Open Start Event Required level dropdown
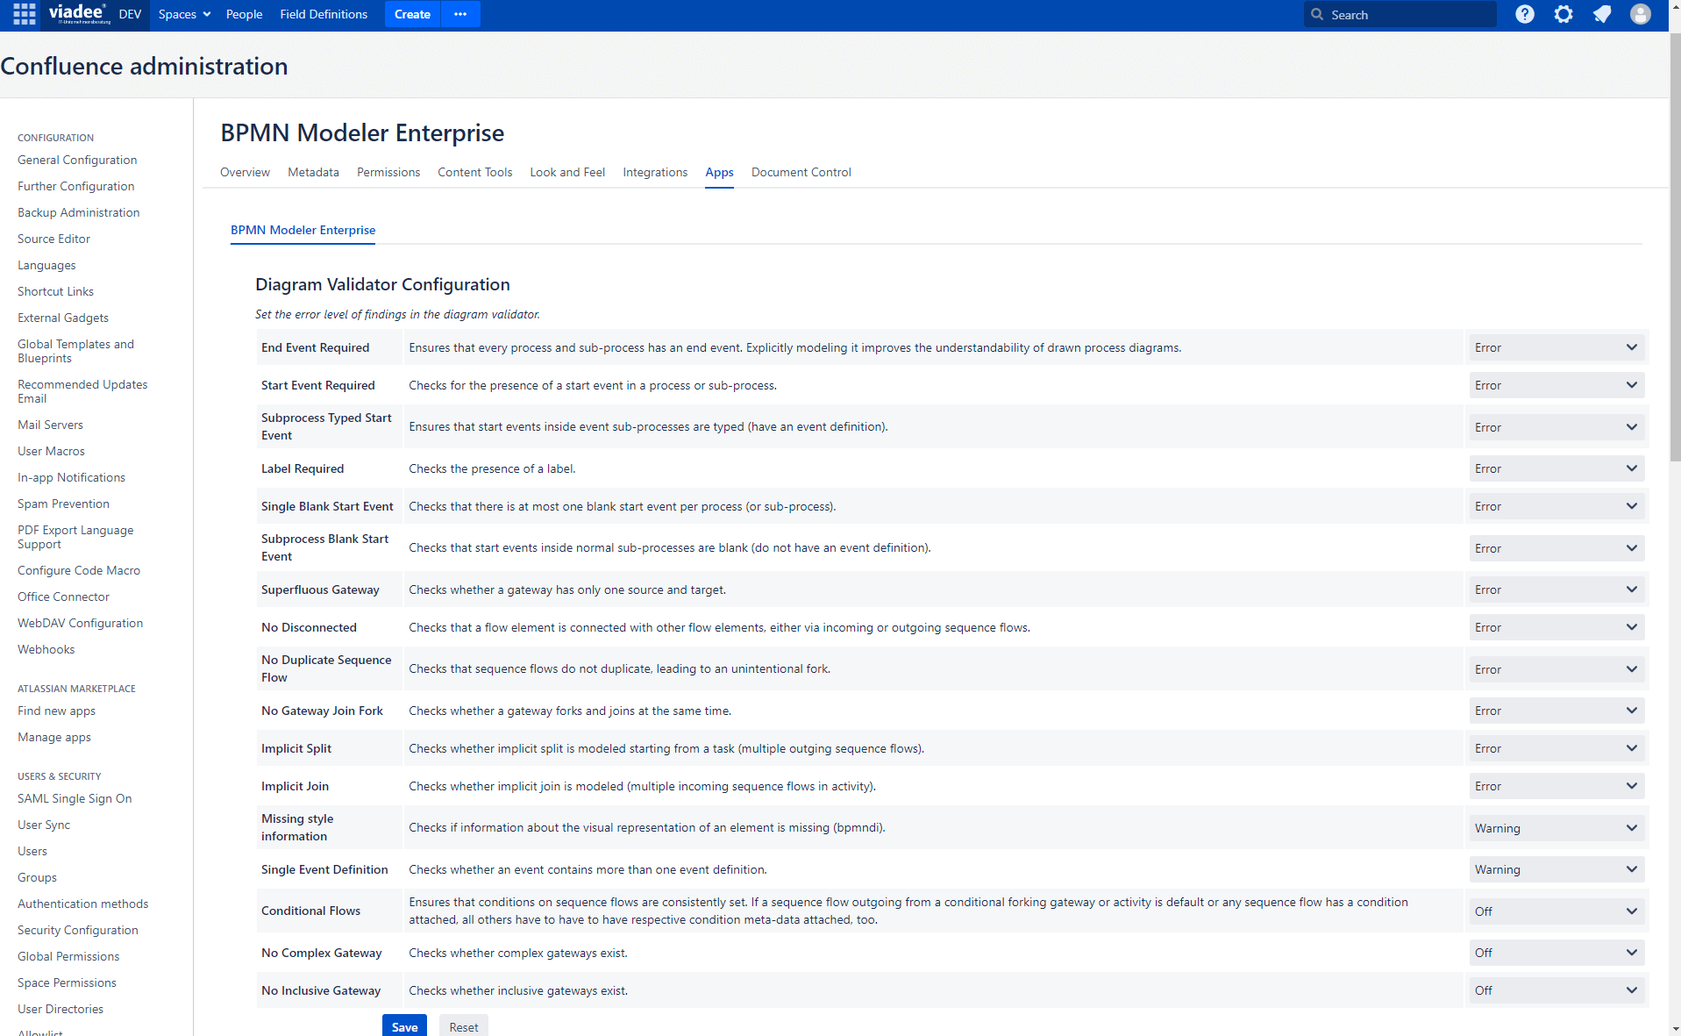The width and height of the screenshot is (1681, 1036). coord(1556,385)
